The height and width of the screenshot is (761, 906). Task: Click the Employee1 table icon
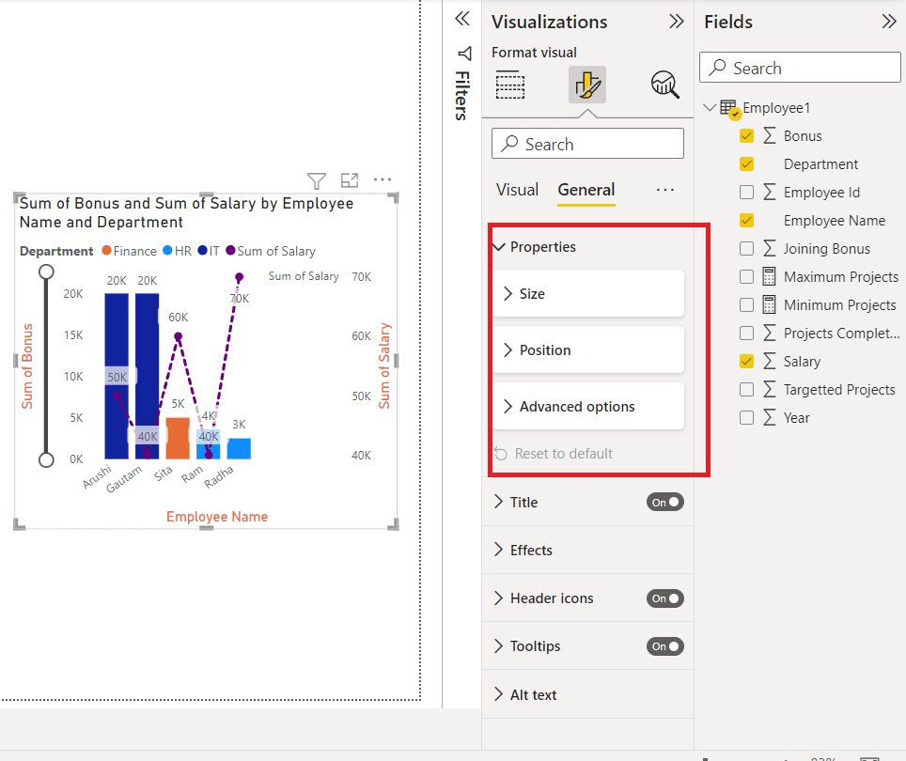click(x=729, y=109)
